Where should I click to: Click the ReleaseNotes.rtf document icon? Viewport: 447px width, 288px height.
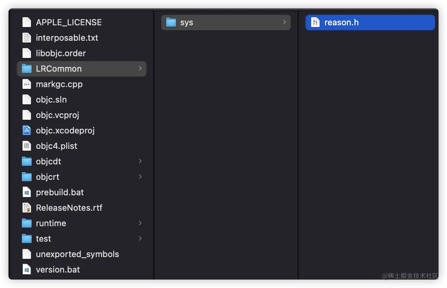click(27, 208)
